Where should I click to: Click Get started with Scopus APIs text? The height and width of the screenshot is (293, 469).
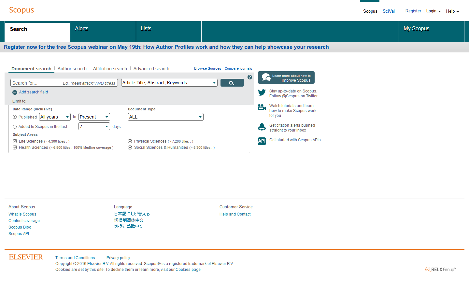pos(295,140)
